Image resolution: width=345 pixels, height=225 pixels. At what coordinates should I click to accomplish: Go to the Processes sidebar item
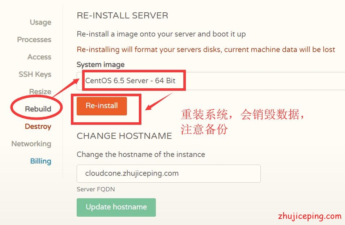coord(34,40)
